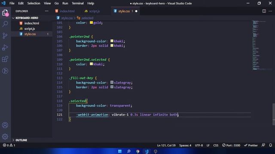Open index.html in the explorer tree

click(31, 23)
